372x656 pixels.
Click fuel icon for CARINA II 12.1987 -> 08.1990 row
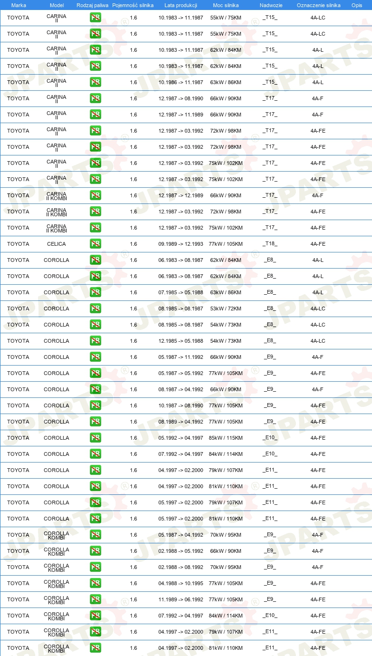pyautogui.click(x=95, y=98)
